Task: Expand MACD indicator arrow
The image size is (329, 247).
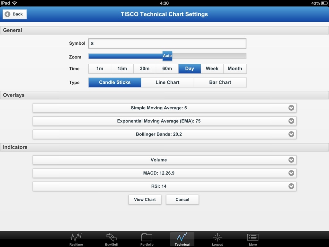Action: tap(291, 173)
